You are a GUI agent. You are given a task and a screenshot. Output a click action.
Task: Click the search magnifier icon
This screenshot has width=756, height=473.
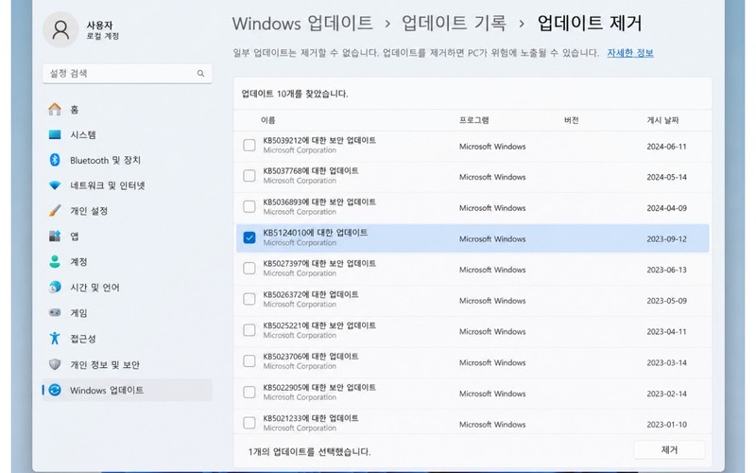[200, 74]
